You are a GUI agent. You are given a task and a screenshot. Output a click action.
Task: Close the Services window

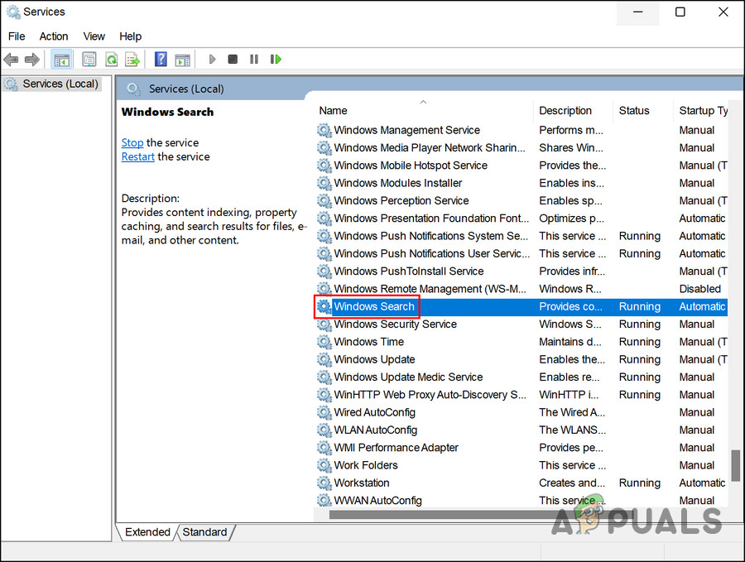tap(723, 12)
